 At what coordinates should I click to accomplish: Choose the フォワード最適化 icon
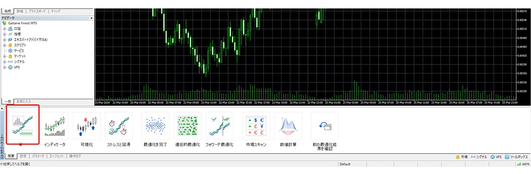pyautogui.click(x=219, y=126)
